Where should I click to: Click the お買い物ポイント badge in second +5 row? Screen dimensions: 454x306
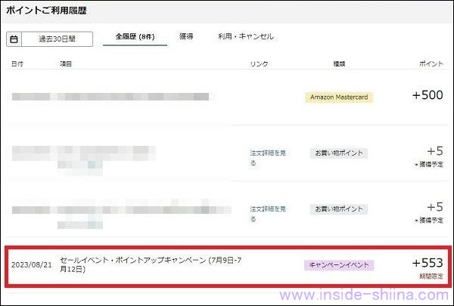pos(339,209)
